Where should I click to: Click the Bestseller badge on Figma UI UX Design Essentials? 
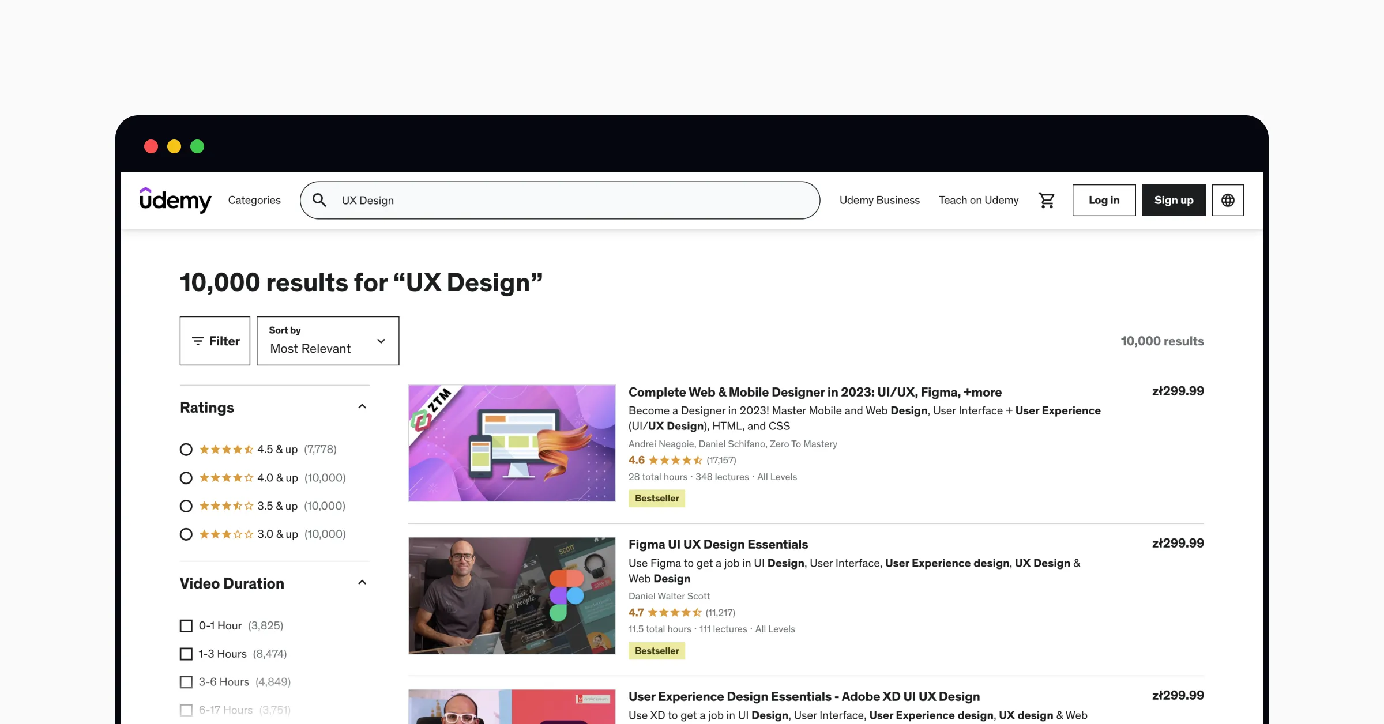pos(657,651)
